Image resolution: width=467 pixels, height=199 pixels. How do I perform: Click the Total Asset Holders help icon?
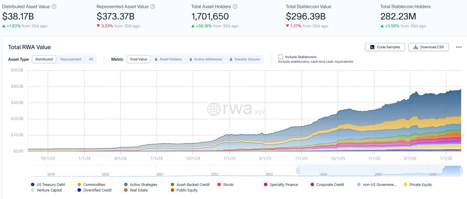[235, 6]
